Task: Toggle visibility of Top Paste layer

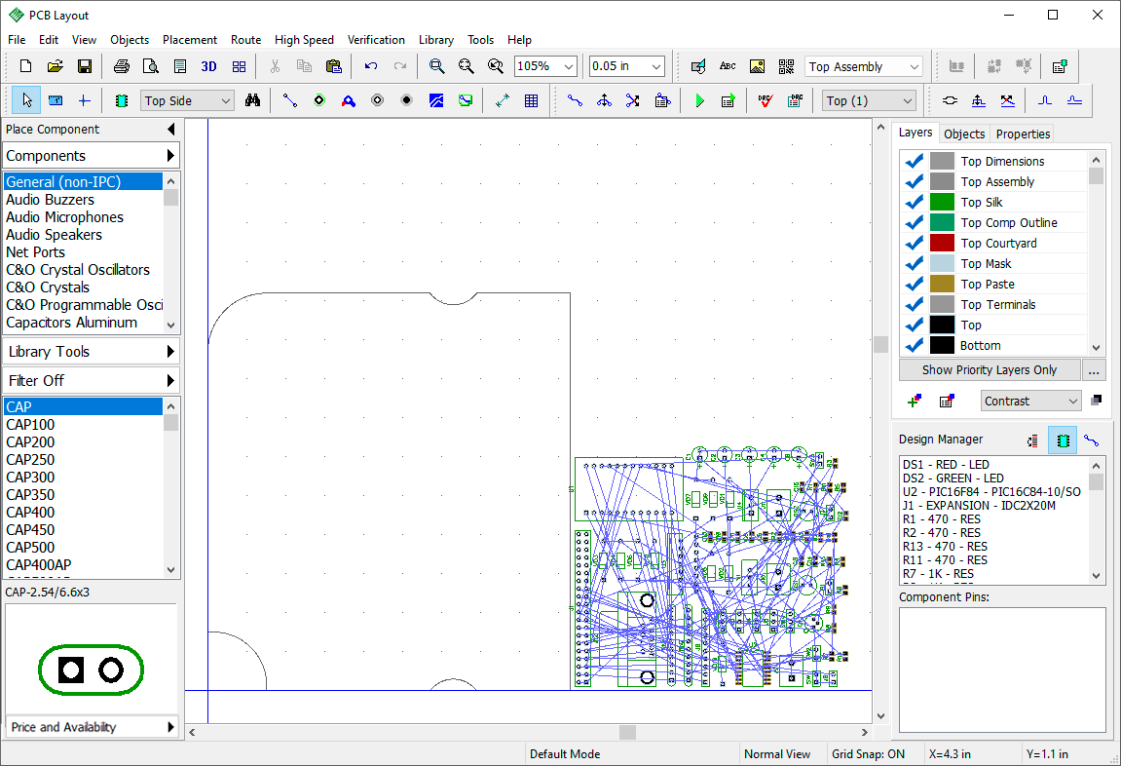Action: 914,284
